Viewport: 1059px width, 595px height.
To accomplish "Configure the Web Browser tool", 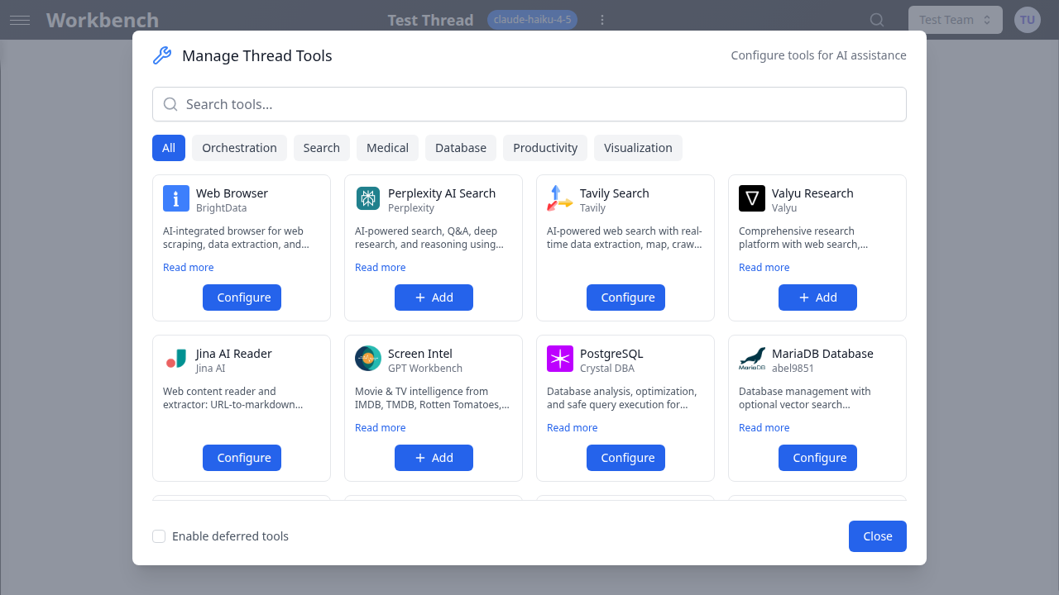I will point(242,297).
